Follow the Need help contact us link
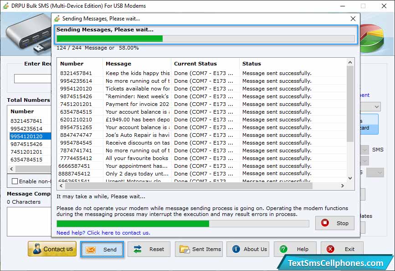395x271 pixels. 103,233
